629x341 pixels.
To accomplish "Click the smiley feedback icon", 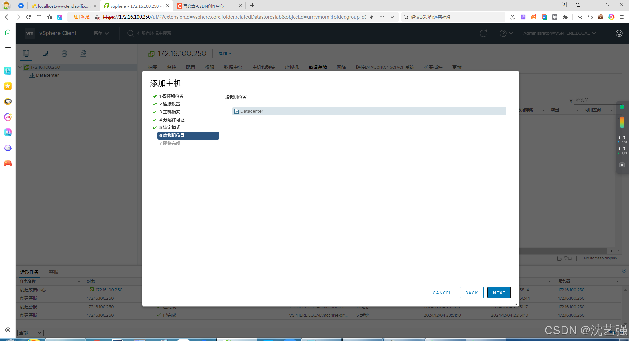I will pos(619,33).
